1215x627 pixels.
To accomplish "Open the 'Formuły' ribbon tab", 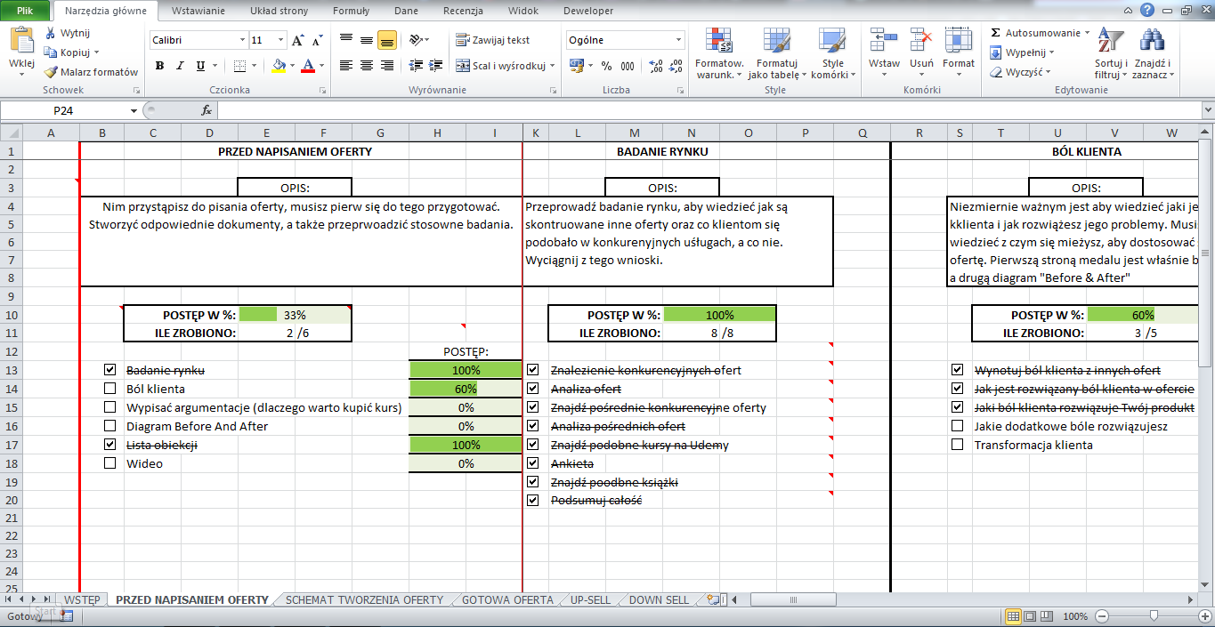I will (351, 11).
